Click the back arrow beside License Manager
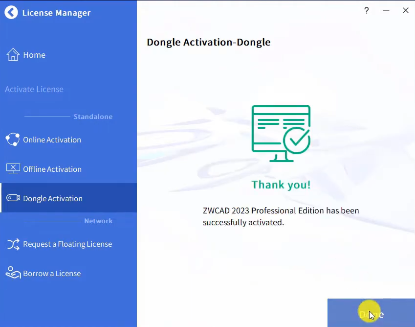Image resolution: width=415 pixels, height=327 pixels. tap(11, 12)
